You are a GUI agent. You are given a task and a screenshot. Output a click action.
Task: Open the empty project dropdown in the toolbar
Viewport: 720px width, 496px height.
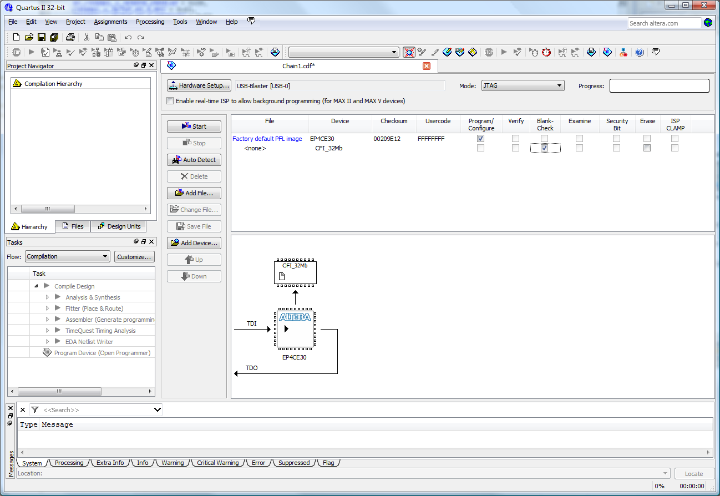[343, 52]
